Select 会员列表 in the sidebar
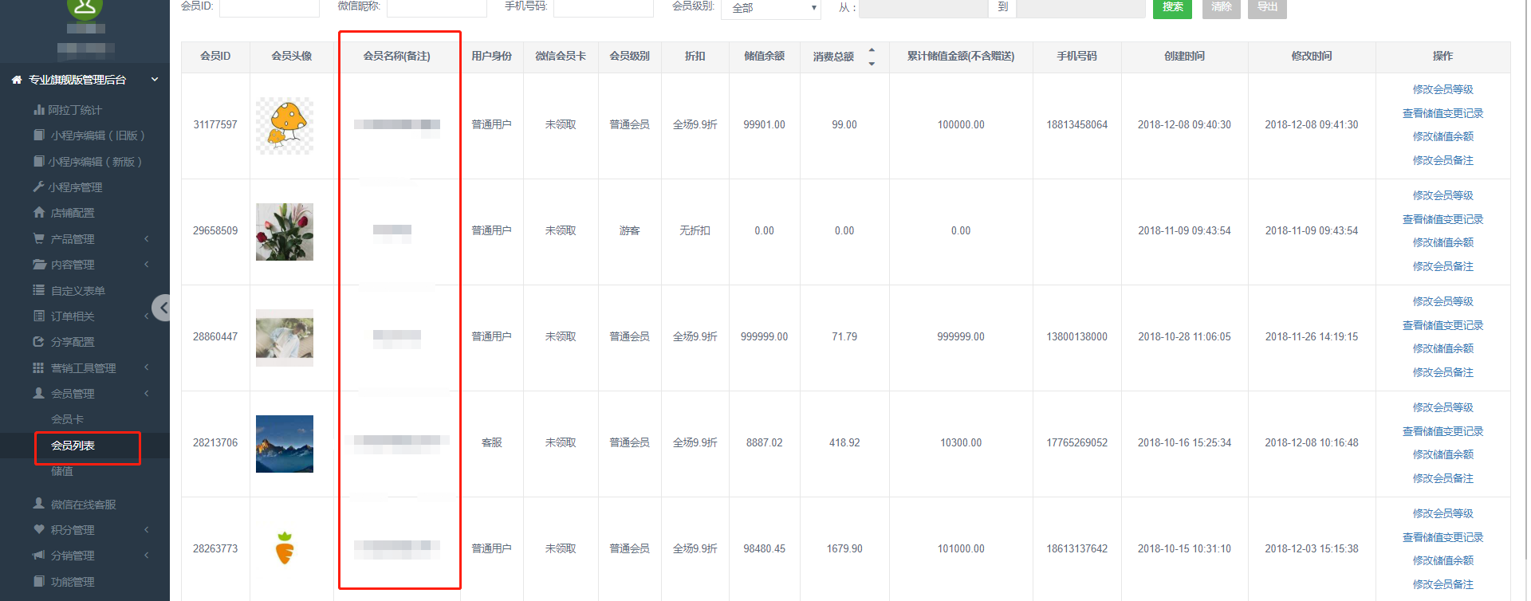 [x=73, y=446]
